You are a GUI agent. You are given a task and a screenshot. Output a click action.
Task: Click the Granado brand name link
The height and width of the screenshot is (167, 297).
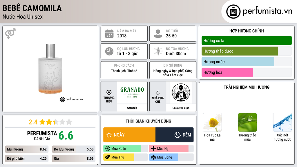tap(132, 108)
